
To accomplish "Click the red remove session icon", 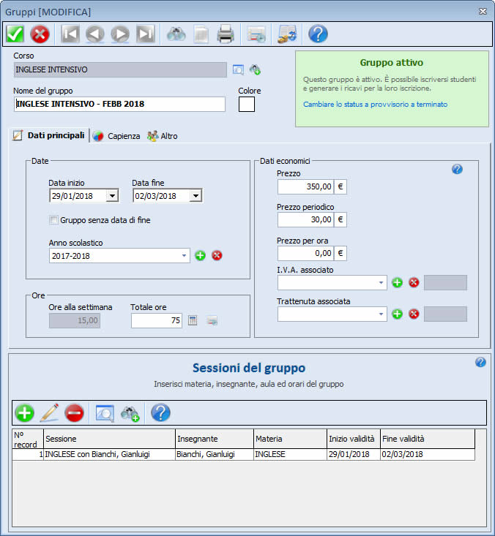I will pyautogui.click(x=73, y=413).
